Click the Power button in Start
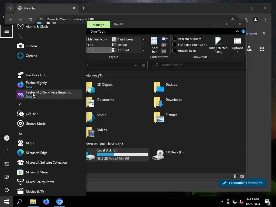Viewport: 276px width, 207px height. [x=7, y=190]
